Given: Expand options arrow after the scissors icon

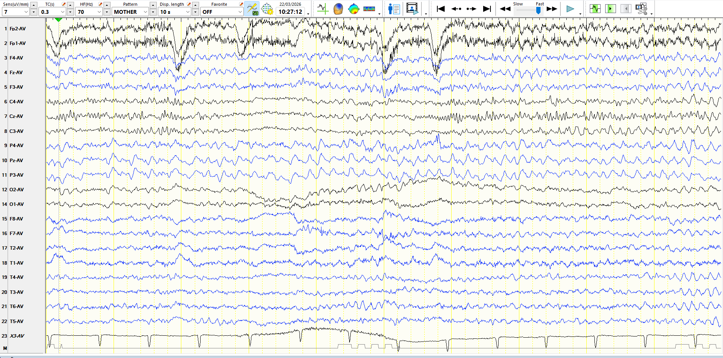Looking at the screenshot, I should point(651,14).
